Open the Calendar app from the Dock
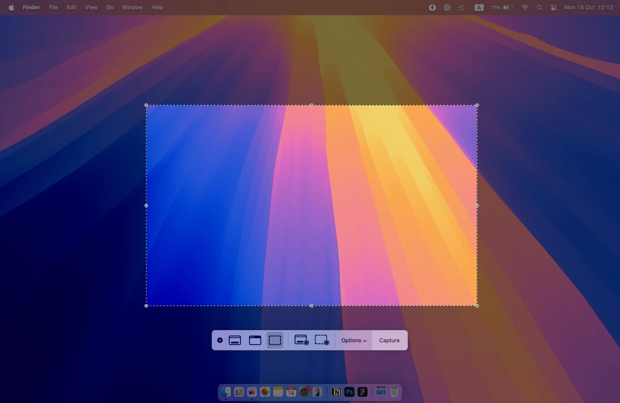This screenshot has width=620, height=403. (x=291, y=391)
